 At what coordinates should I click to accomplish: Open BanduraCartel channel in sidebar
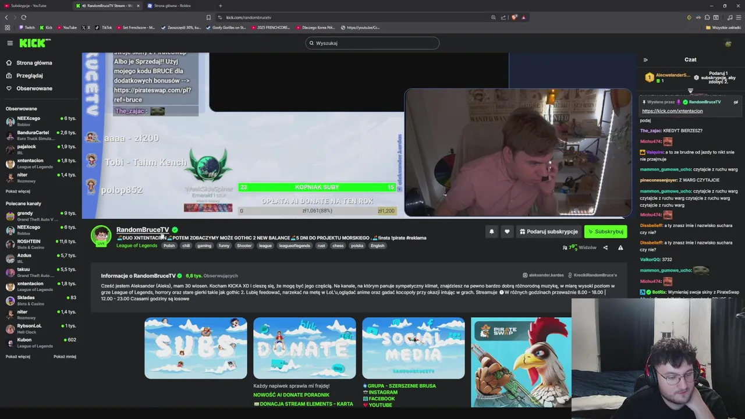[x=41, y=135]
